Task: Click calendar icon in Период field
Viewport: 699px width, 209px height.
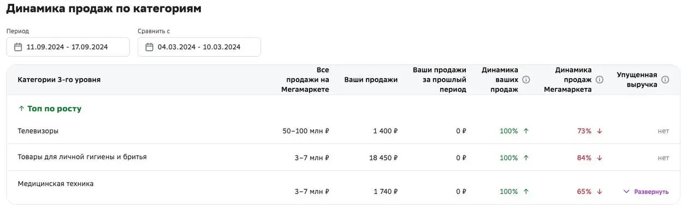Action: point(18,47)
